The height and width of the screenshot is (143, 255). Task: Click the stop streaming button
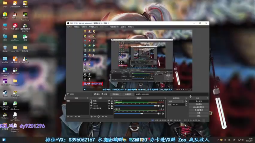199,101
